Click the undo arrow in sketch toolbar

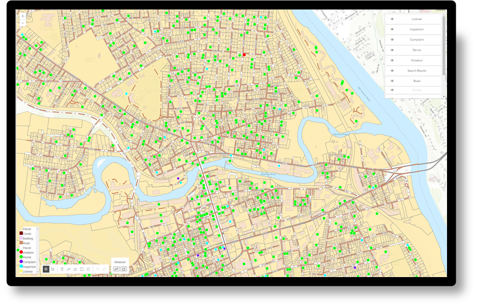[x=98, y=269]
